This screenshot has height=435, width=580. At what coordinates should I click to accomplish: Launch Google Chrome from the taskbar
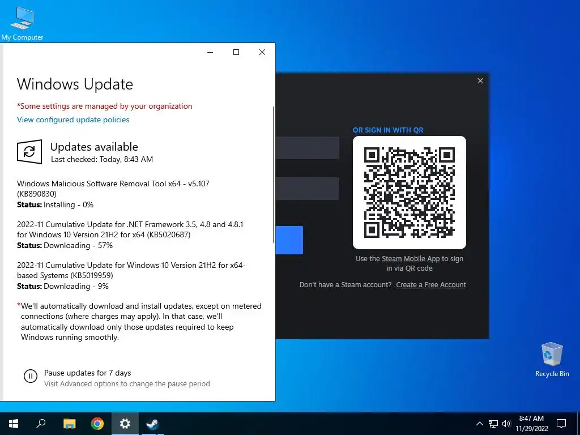coord(97,424)
